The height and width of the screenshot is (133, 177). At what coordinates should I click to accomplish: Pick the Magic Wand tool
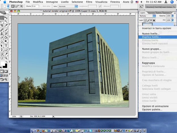click(6, 21)
